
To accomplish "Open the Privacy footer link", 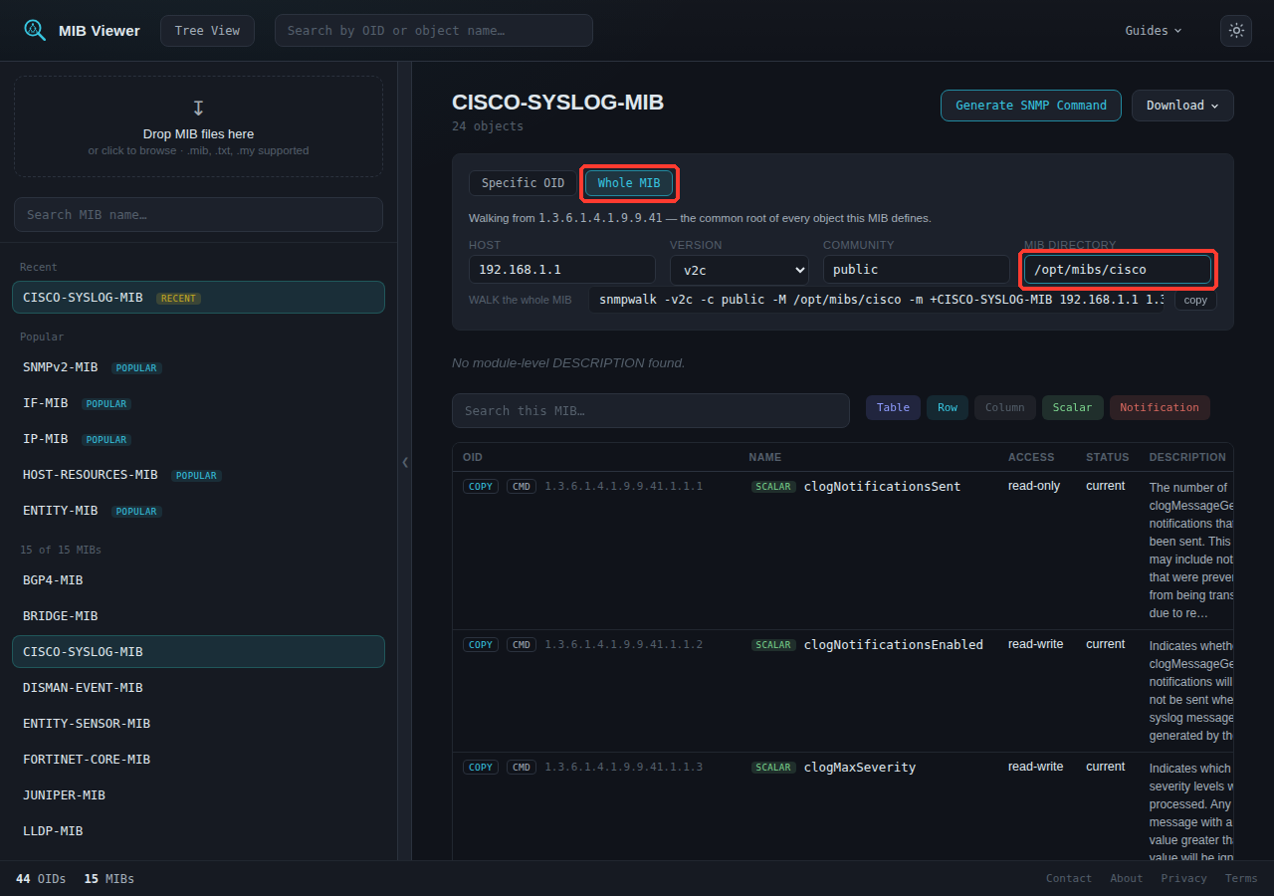I will (x=1184, y=879).
